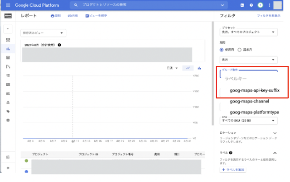Open the Budgets and alerts sidebar icon
Viewport: 290px width, 182px height.
click(8, 75)
